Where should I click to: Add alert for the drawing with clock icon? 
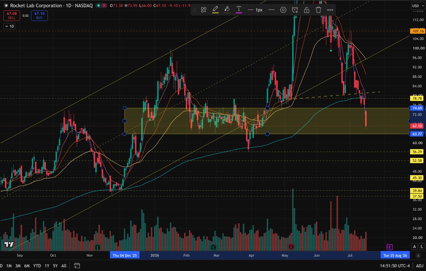tap(295, 10)
